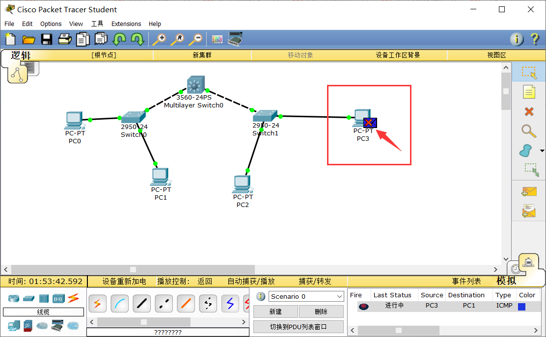Select the Add Complex PDU envelope
This screenshot has width=546, height=337.
(529, 211)
